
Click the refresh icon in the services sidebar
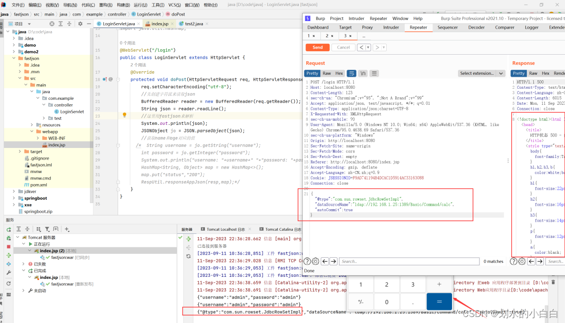click(9, 283)
